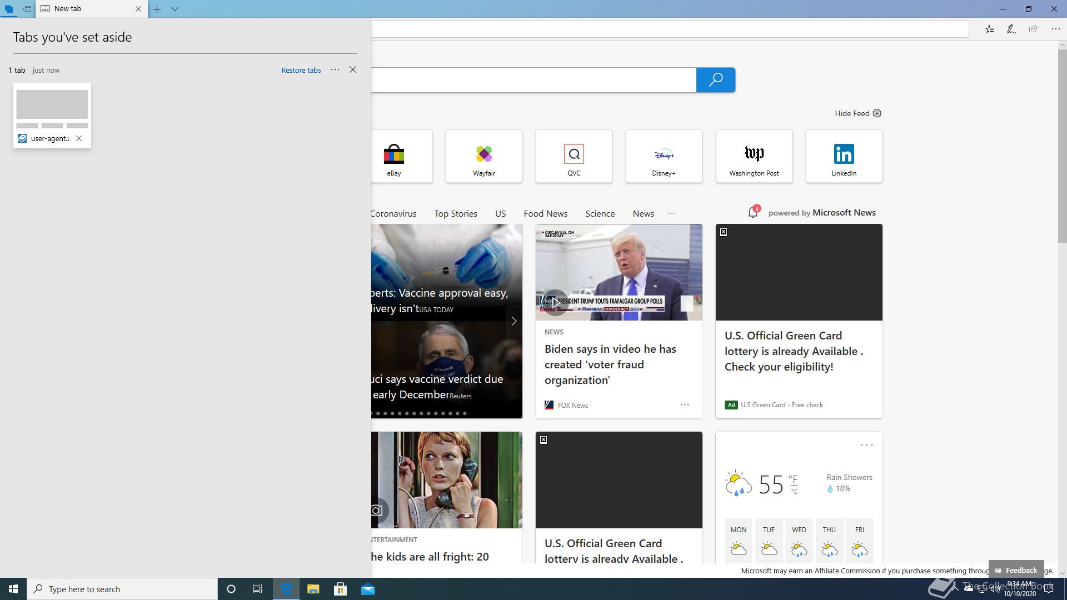1067x600 pixels.
Task: Remove the user-agent tab from aside list
Action: [79, 138]
